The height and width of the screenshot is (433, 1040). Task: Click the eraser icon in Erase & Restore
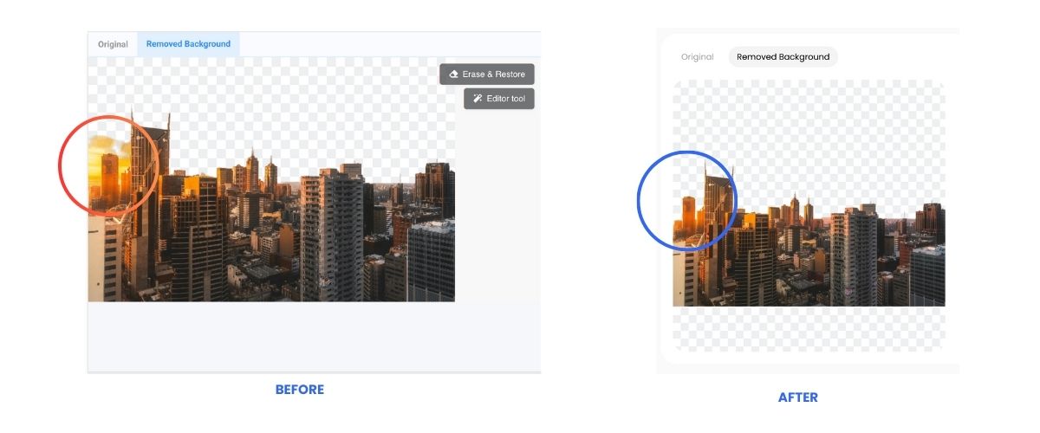pos(452,74)
